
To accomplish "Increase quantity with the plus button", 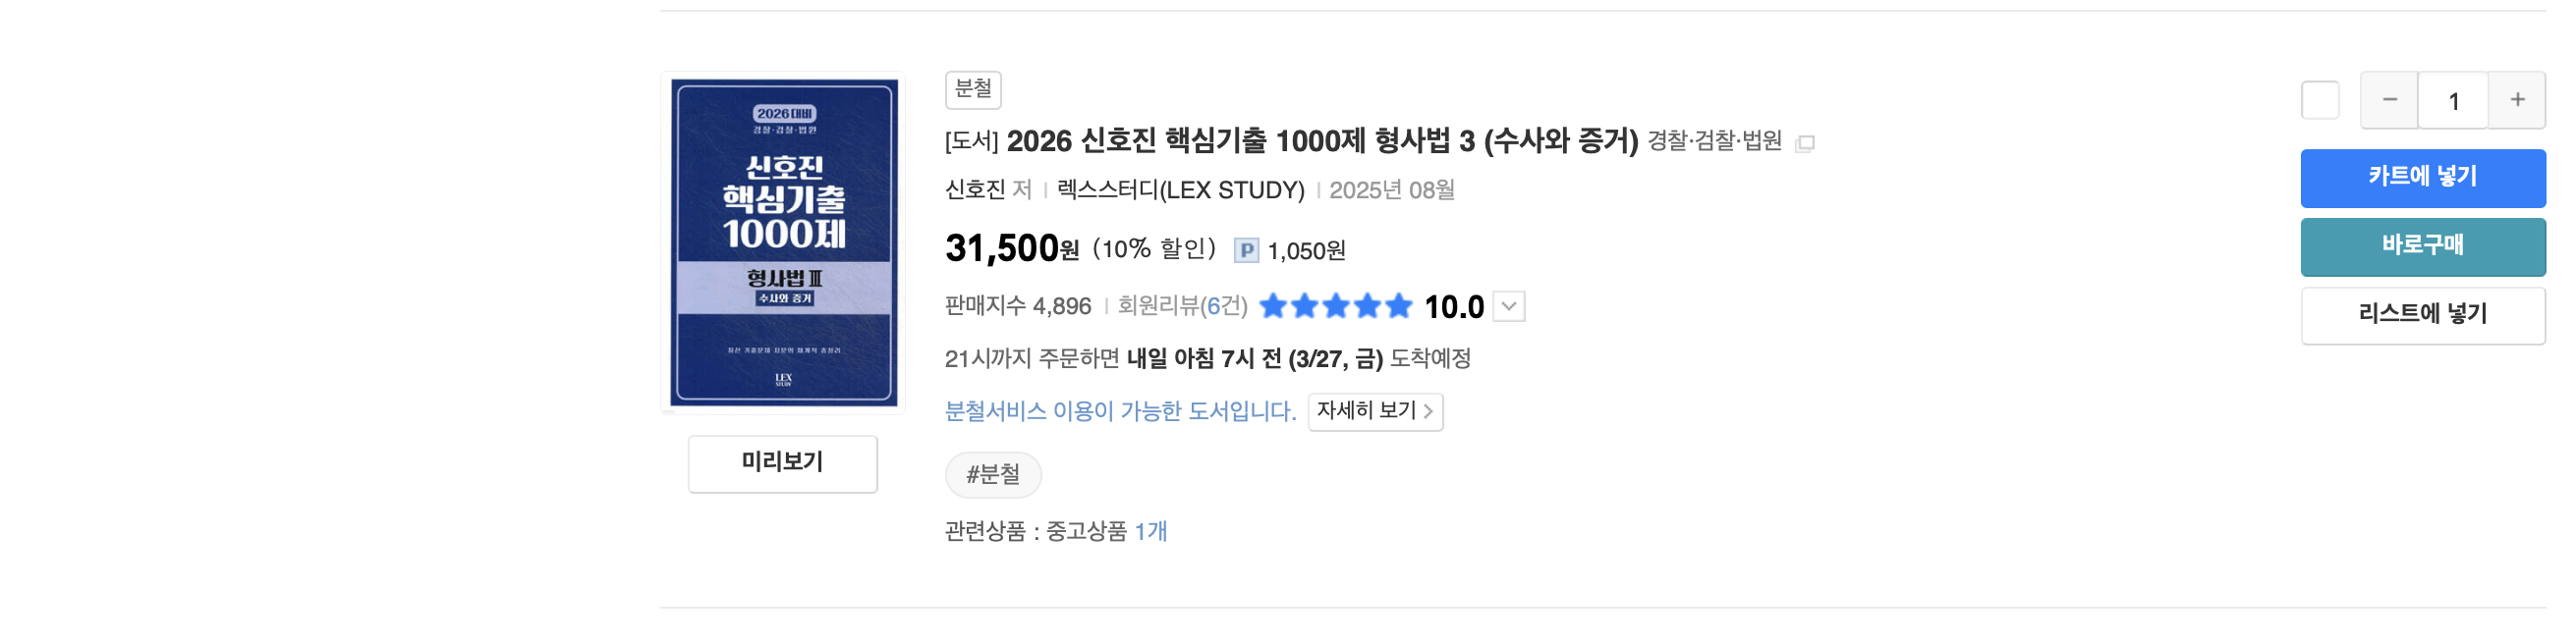I will click(x=2516, y=101).
